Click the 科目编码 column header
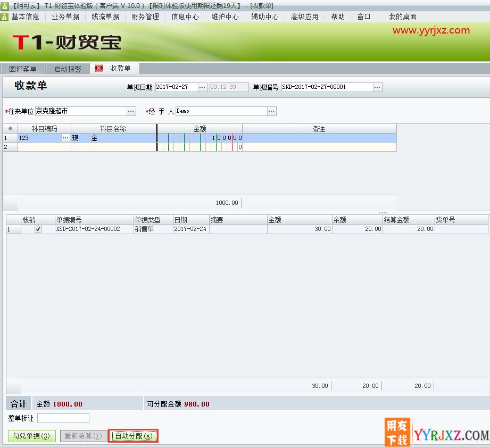This screenshot has height=448, width=490. pyautogui.click(x=44, y=129)
